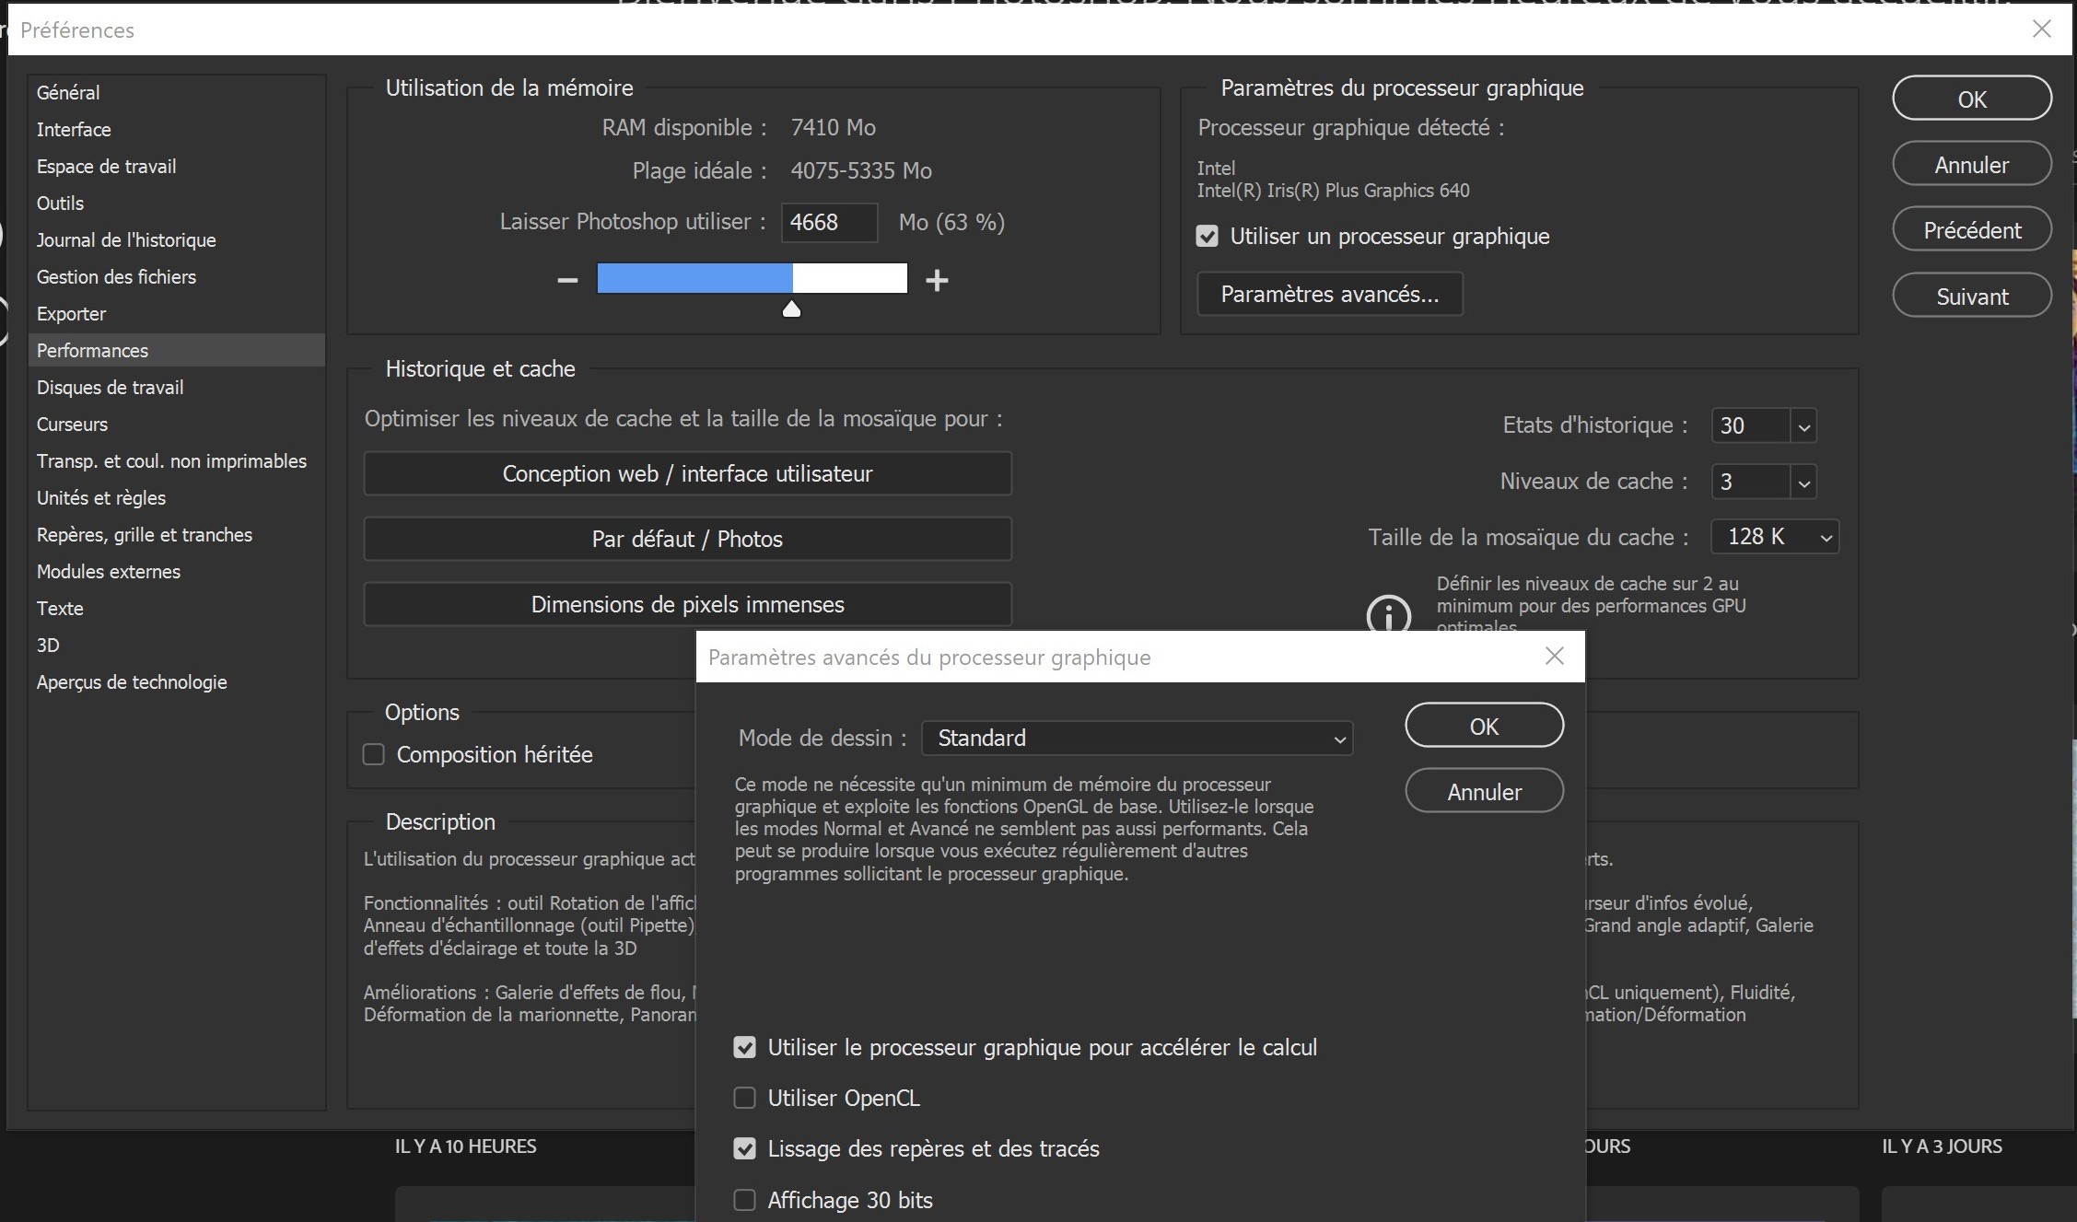Click the minus icon to reduce memory

point(566,280)
